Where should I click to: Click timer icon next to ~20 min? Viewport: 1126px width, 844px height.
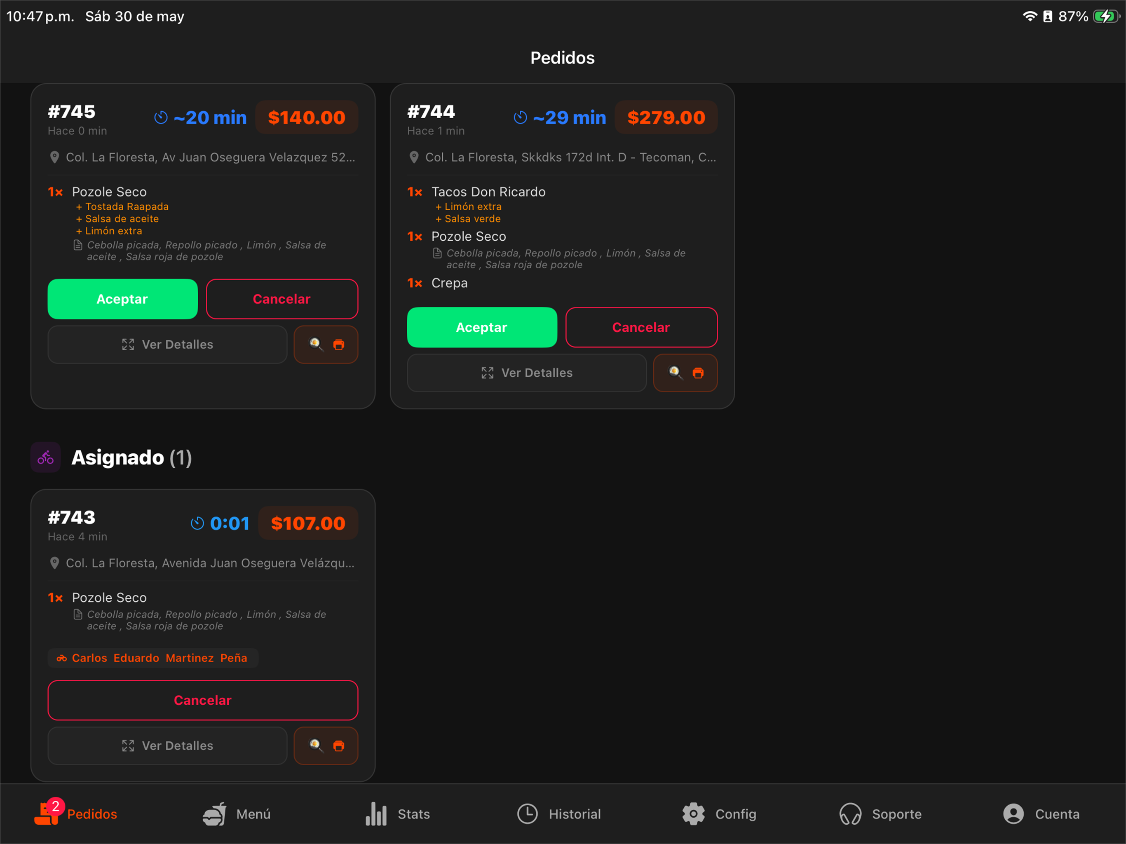[161, 117]
